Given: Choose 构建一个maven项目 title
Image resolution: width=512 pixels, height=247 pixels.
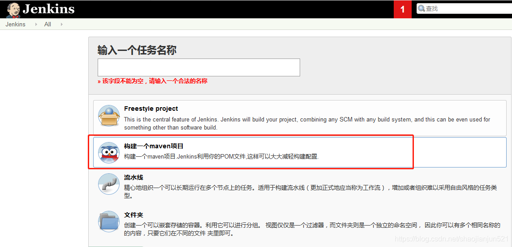Looking at the screenshot, I should [154, 147].
